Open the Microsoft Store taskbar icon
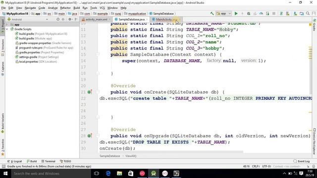 click(131, 174)
